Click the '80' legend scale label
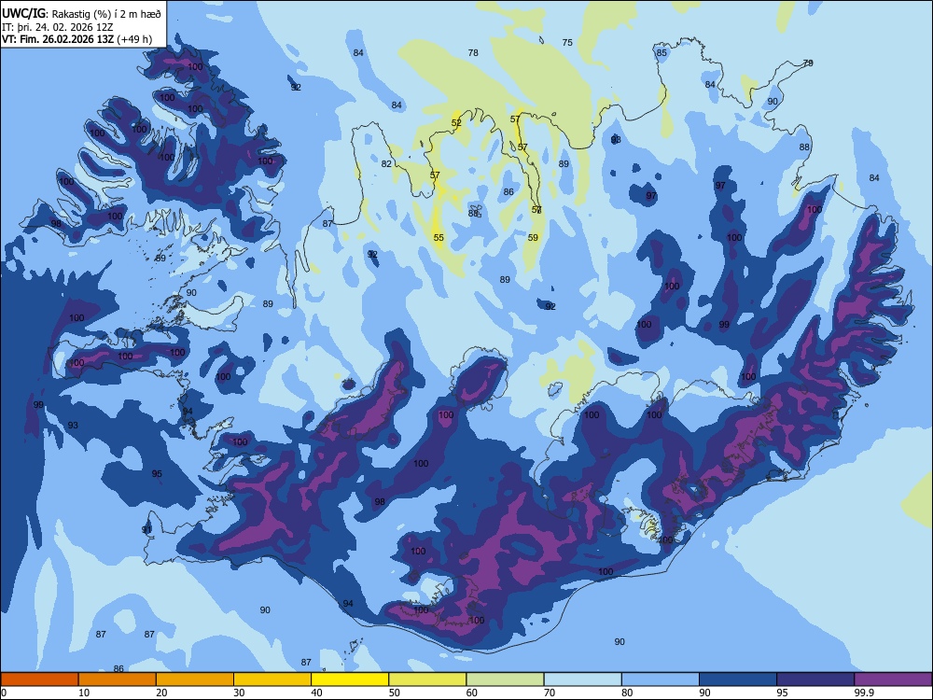 tap(627, 693)
